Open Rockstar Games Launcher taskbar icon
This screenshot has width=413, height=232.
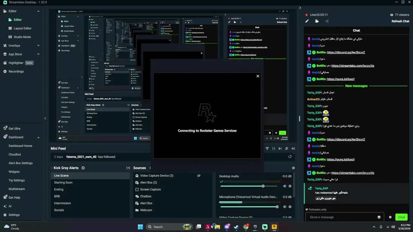(274, 227)
